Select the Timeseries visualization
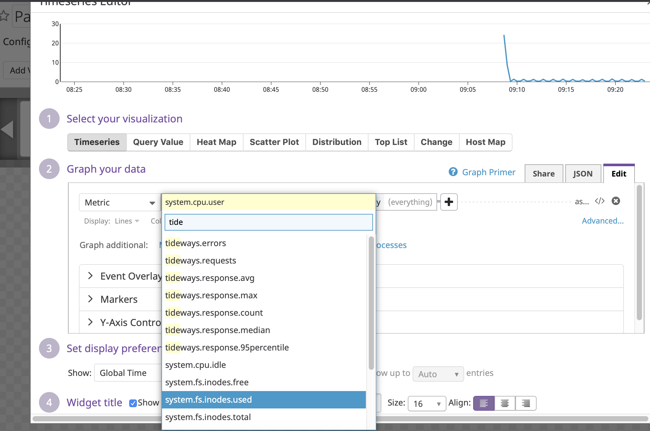This screenshot has width=650, height=431. coord(97,142)
